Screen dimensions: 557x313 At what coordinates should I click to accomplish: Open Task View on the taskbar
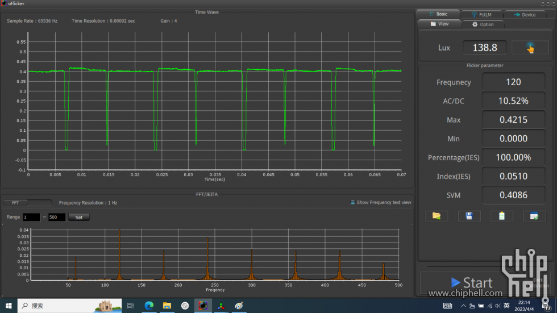click(x=130, y=306)
